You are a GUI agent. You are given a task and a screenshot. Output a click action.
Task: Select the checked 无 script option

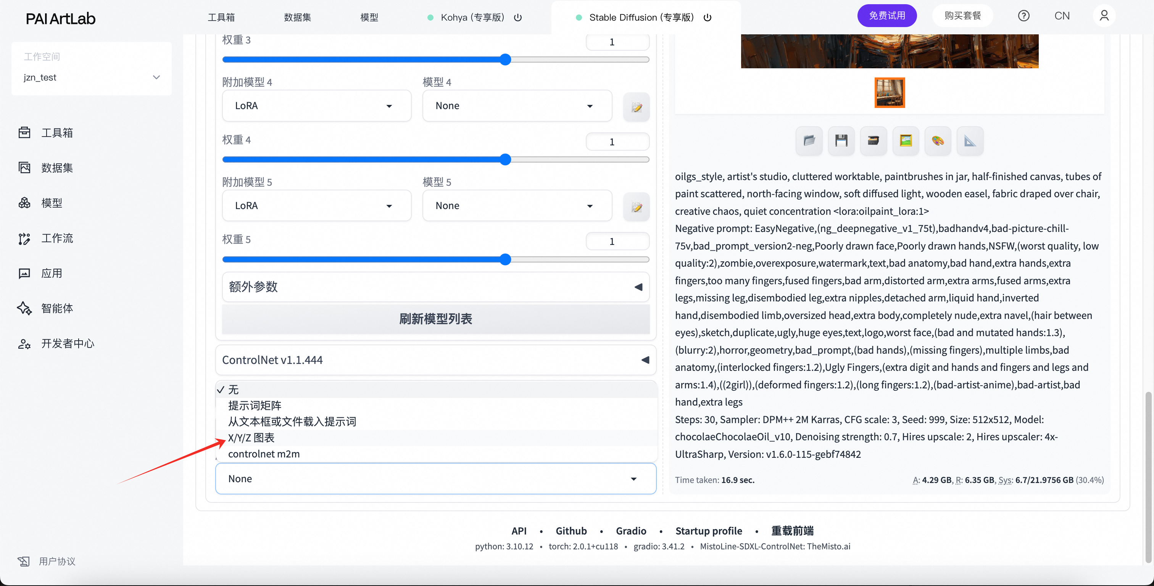tap(234, 389)
